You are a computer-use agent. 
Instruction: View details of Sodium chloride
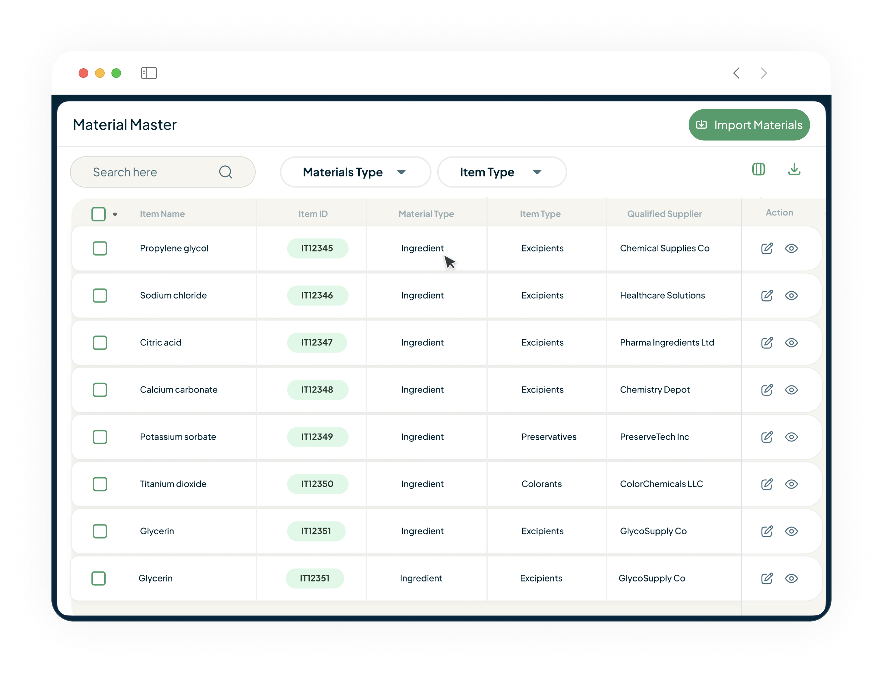[791, 296]
